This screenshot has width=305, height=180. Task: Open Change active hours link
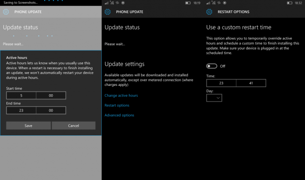[x=121, y=96]
